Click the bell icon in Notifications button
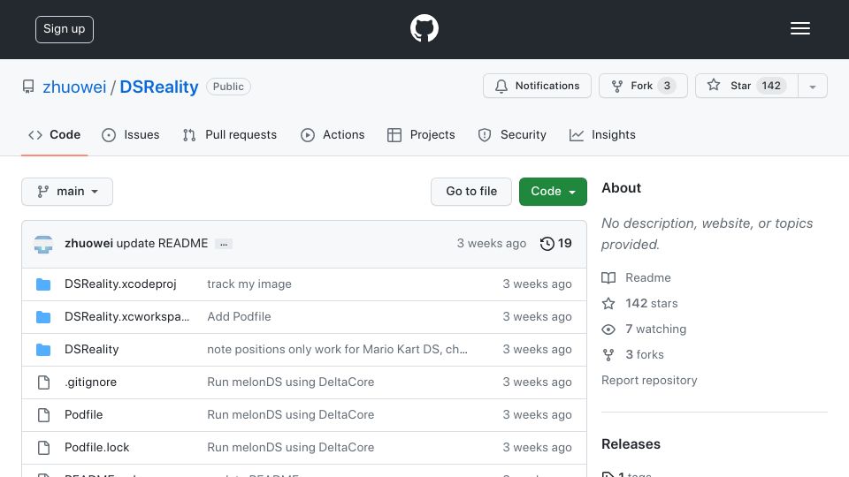Viewport: 849px width, 477px height. click(x=501, y=86)
